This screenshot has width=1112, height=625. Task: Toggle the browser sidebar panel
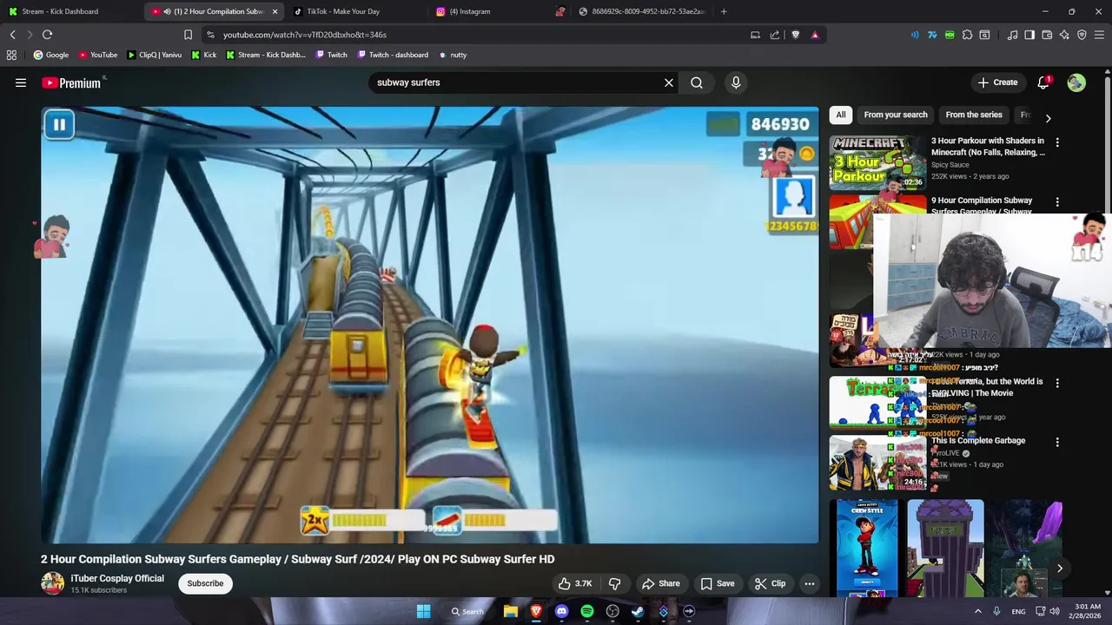[x=1029, y=35]
